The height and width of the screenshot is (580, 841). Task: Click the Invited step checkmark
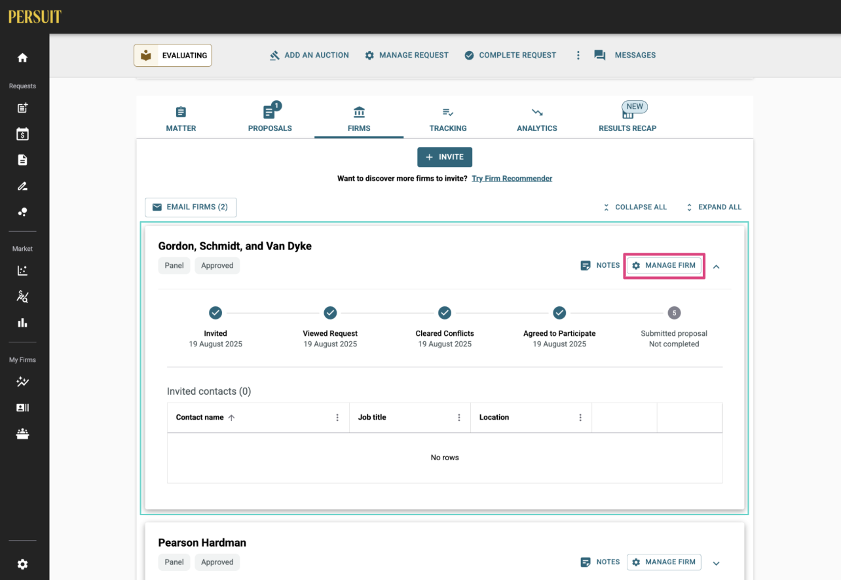coord(215,313)
